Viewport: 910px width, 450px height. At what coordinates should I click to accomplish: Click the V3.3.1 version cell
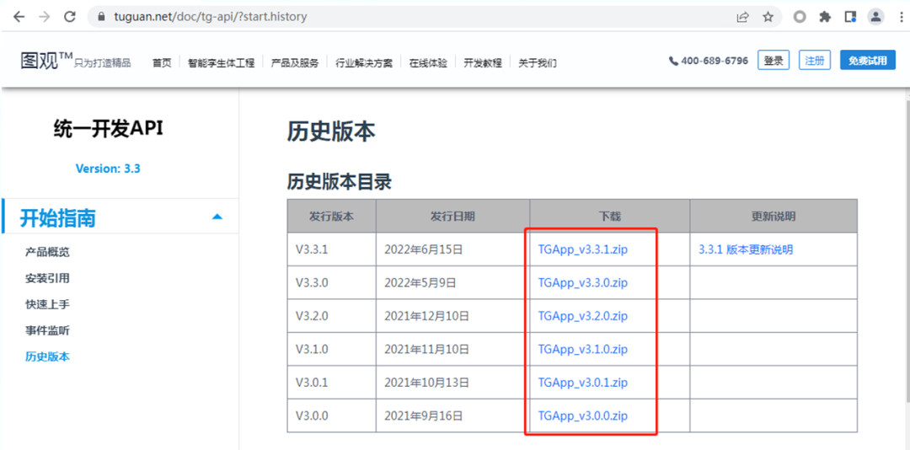331,249
